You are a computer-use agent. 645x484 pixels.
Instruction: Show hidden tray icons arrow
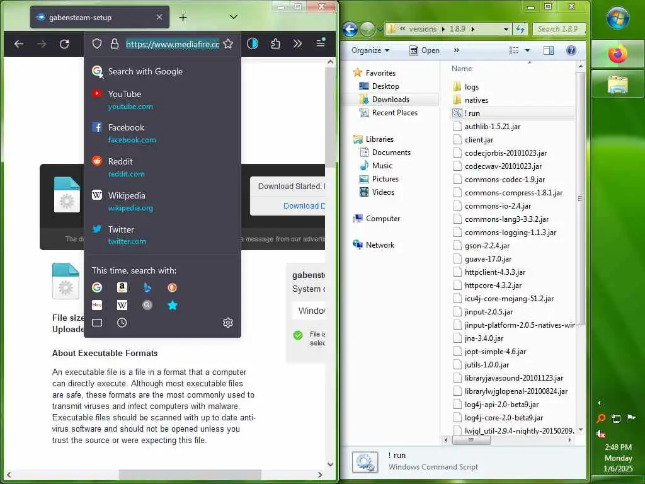(x=599, y=403)
